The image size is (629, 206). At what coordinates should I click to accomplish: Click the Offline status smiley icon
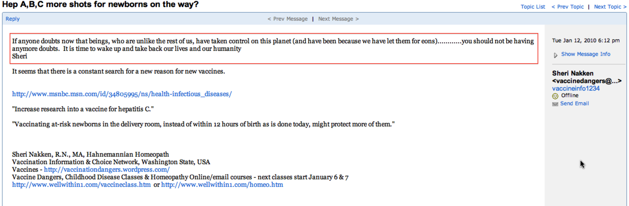click(x=555, y=96)
